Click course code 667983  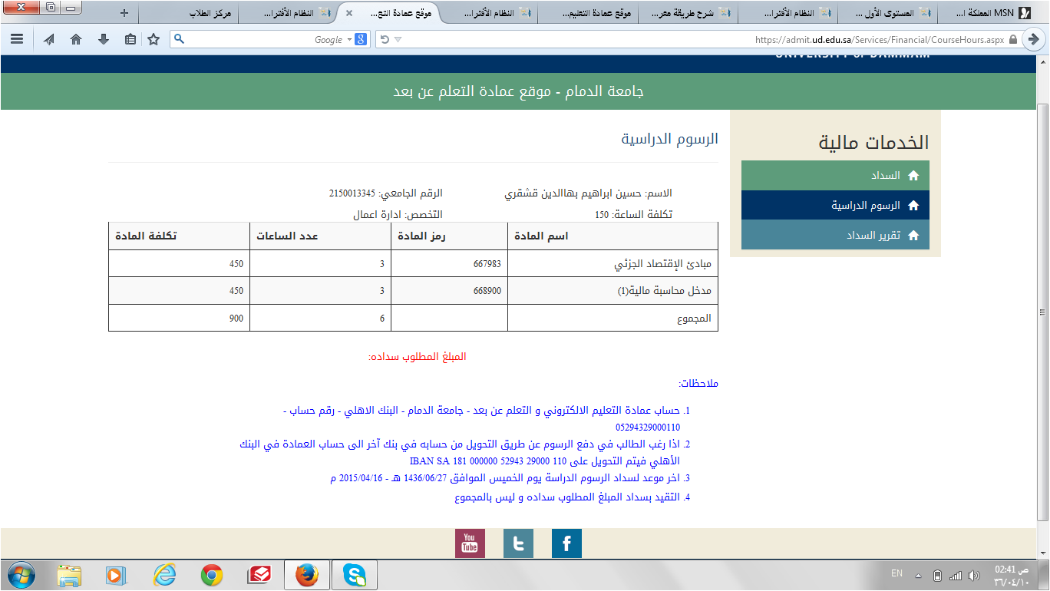coord(487,264)
